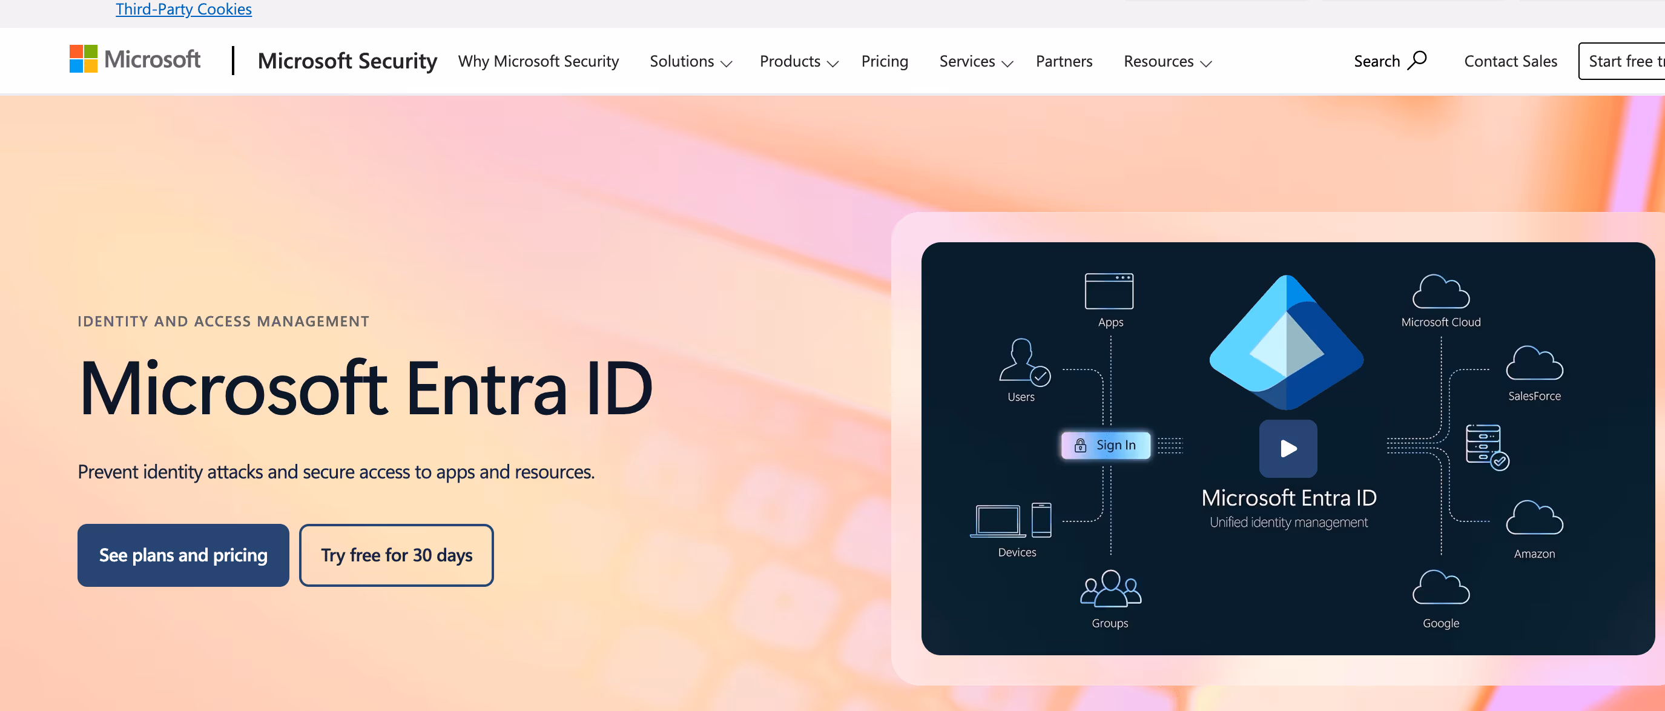
Task: Click the Entra ID diamond logo
Action: (x=1286, y=343)
